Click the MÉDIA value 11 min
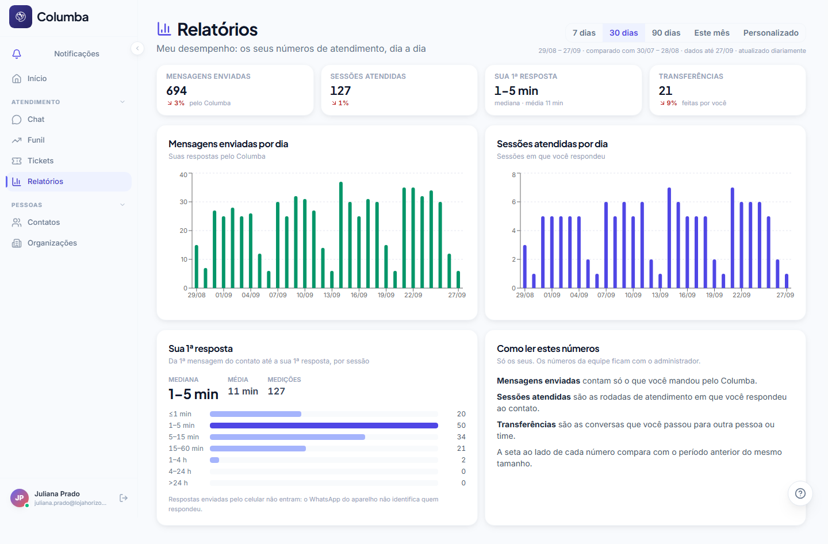828x544 pixels. (x=243, y=391)
